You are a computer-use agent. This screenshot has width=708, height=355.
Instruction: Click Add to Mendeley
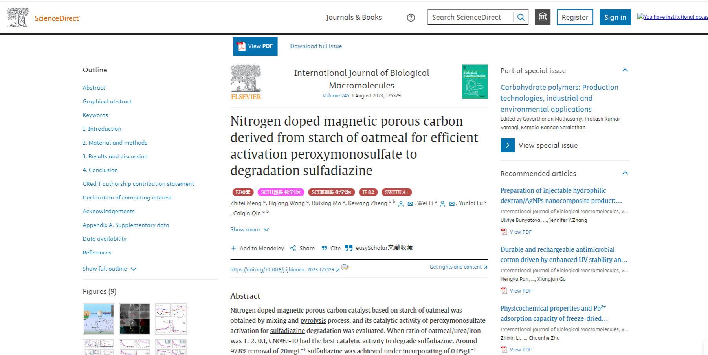pyautogui.click(x=258, y=248)
